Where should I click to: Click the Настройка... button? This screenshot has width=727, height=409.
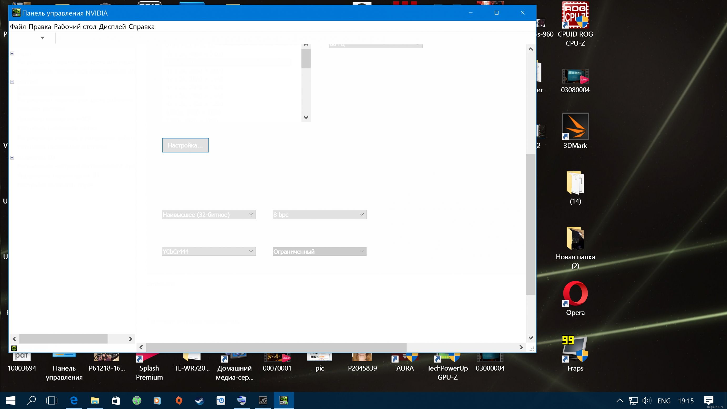click(x=185, y=145)
